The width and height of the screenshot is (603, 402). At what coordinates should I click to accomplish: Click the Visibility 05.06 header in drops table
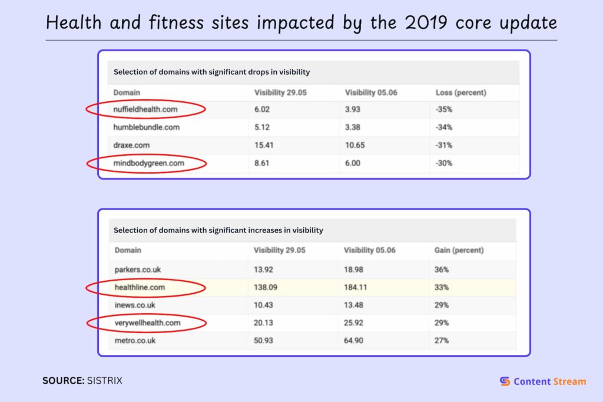tap(370, 92)
